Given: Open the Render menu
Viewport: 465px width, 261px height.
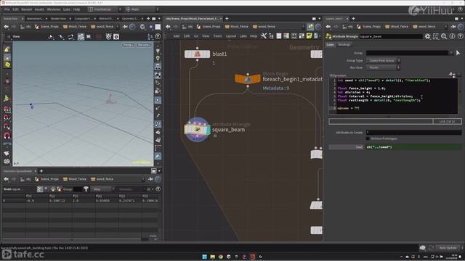Looking at the screenshot, I should (x=26, y=9).
